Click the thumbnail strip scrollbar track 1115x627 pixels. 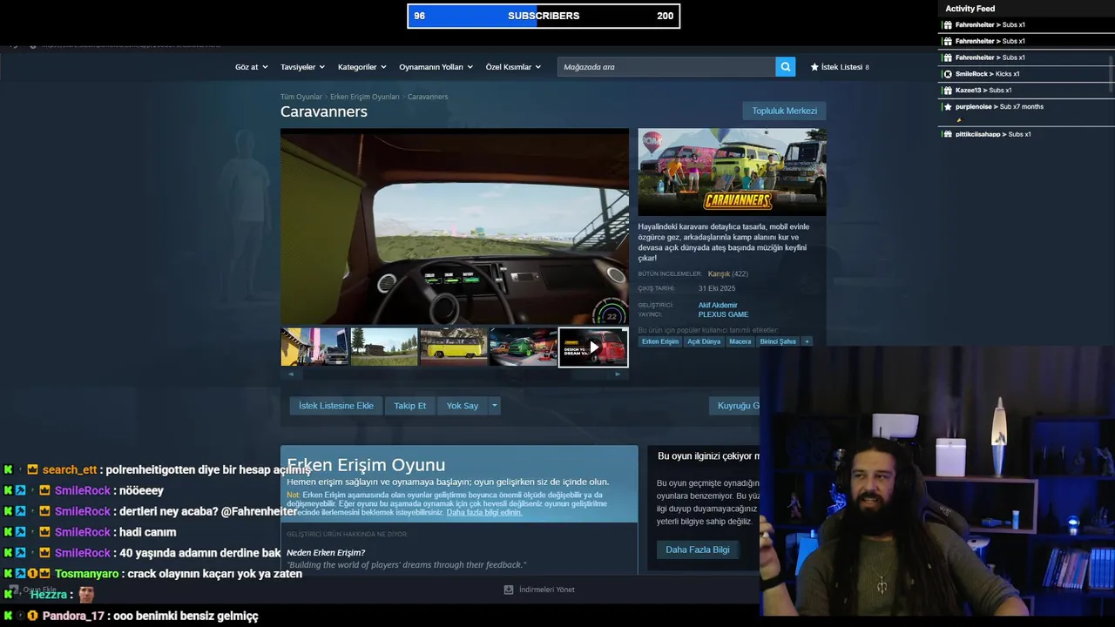[454, 374]
